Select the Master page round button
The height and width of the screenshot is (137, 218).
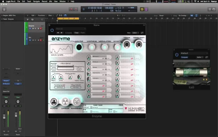[79, 47]
